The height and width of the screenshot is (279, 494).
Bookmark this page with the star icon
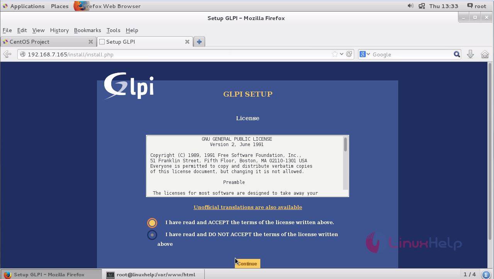(x=335, y=54)
